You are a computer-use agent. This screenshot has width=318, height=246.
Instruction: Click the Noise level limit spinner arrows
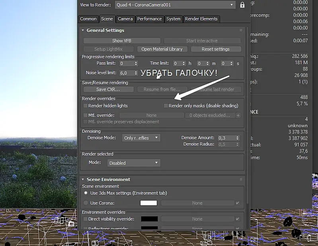[136, 73]
